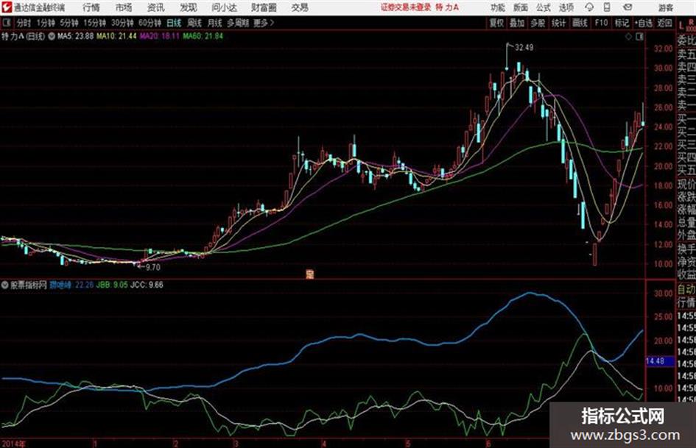
Task: Switch to 1分钟 period
Action: point(46,23)
